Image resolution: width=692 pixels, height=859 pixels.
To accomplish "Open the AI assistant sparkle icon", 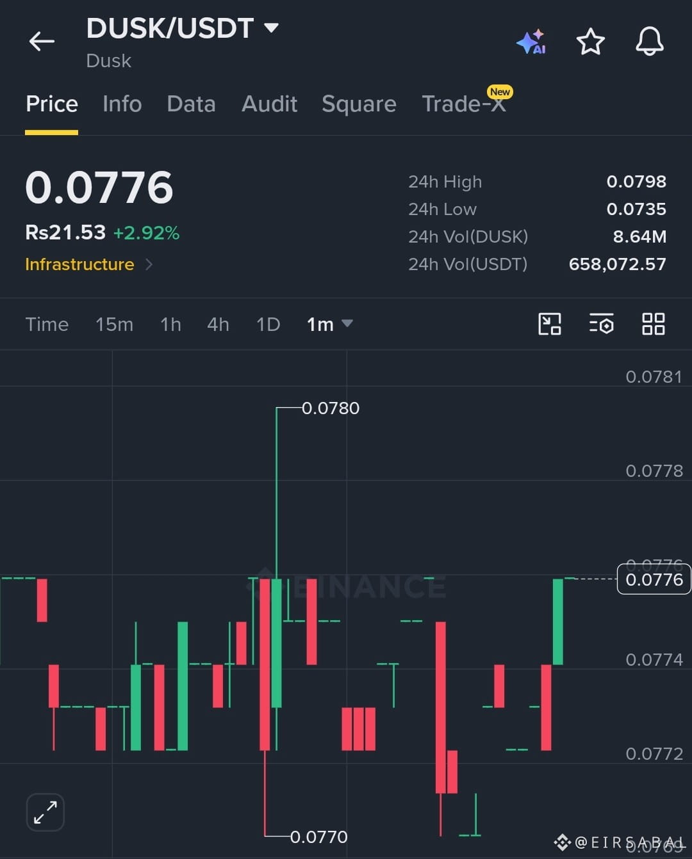I will tap(531, 42).
